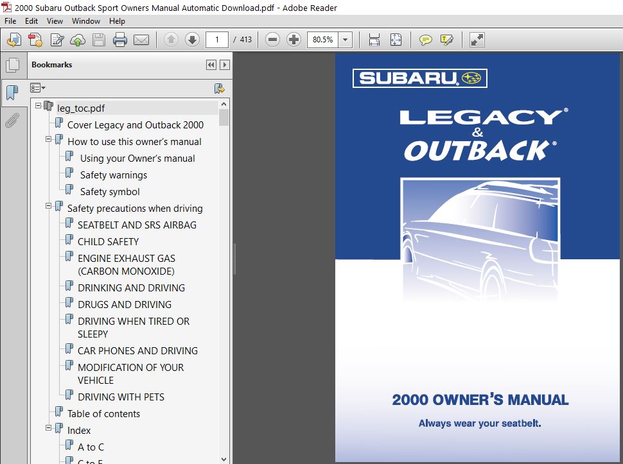The width and height of the screenshot is (623, 464).
Task: Open Table of contents bookmark
Action: click(x=103, y=413)
